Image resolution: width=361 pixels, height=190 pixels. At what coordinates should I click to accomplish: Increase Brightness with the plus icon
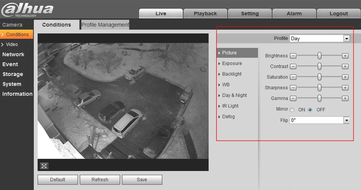[345, 56]
